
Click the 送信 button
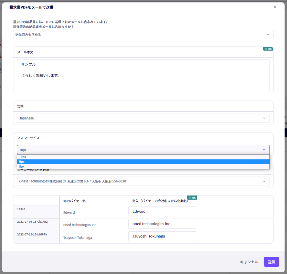click(271, 262)
